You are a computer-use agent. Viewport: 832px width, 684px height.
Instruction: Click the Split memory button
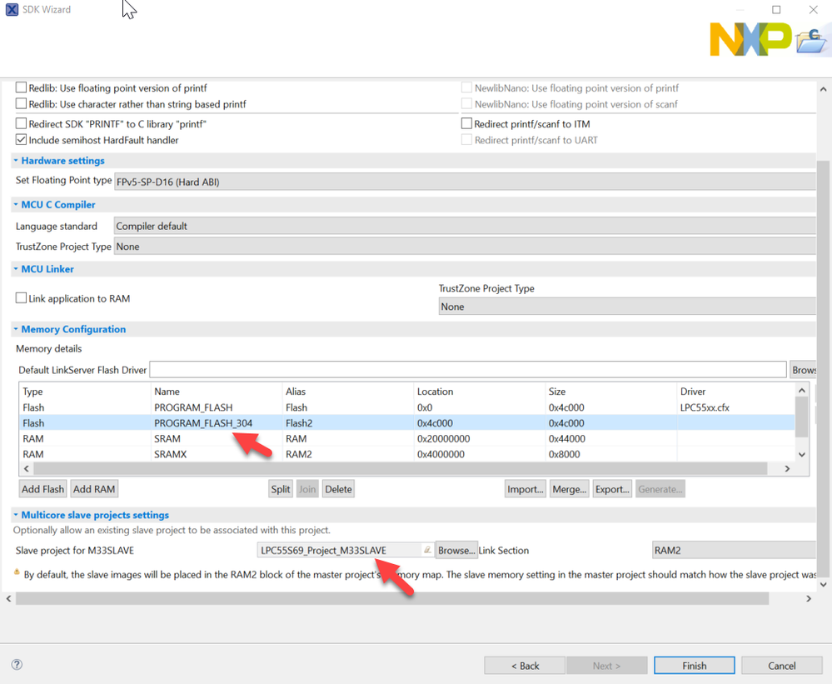pyautogui.click(x=281, y=489)
